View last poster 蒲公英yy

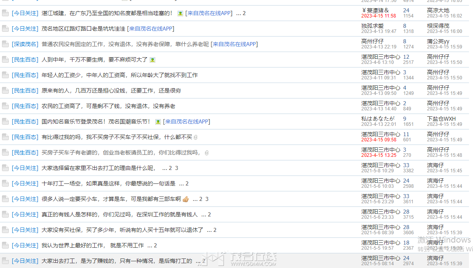(x=438, y=42)
